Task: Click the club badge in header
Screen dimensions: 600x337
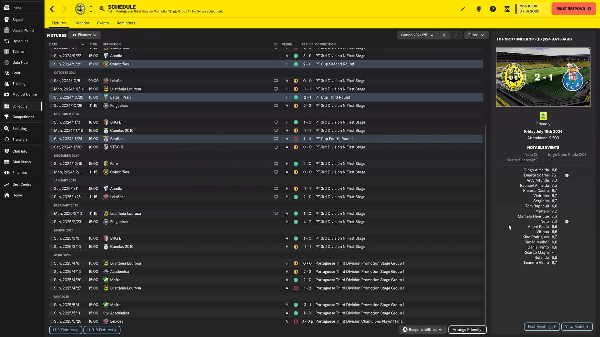Action: [x=80, y=9]
